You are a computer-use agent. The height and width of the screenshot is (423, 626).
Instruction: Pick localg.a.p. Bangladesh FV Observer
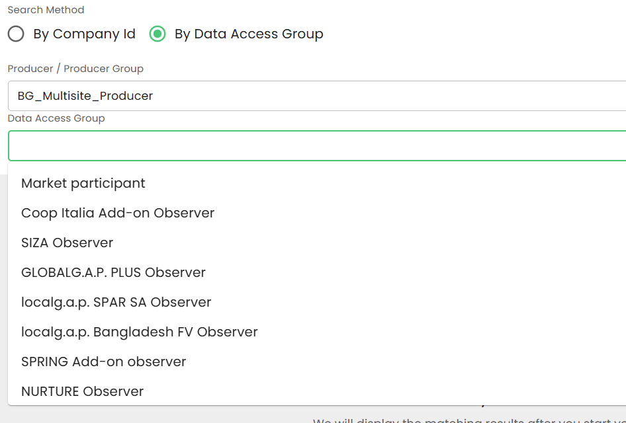[139, 332]
